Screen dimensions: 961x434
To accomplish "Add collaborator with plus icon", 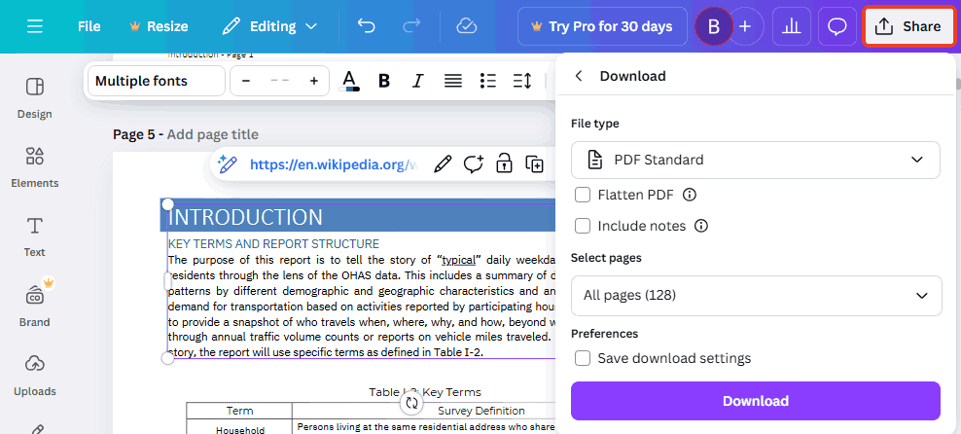I will (745, 26).
